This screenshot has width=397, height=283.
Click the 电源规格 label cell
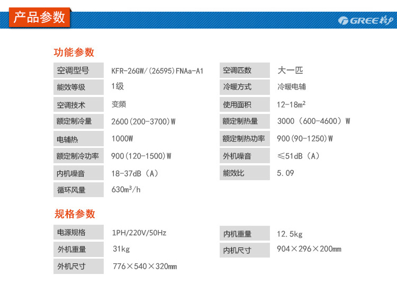point(78,232)
